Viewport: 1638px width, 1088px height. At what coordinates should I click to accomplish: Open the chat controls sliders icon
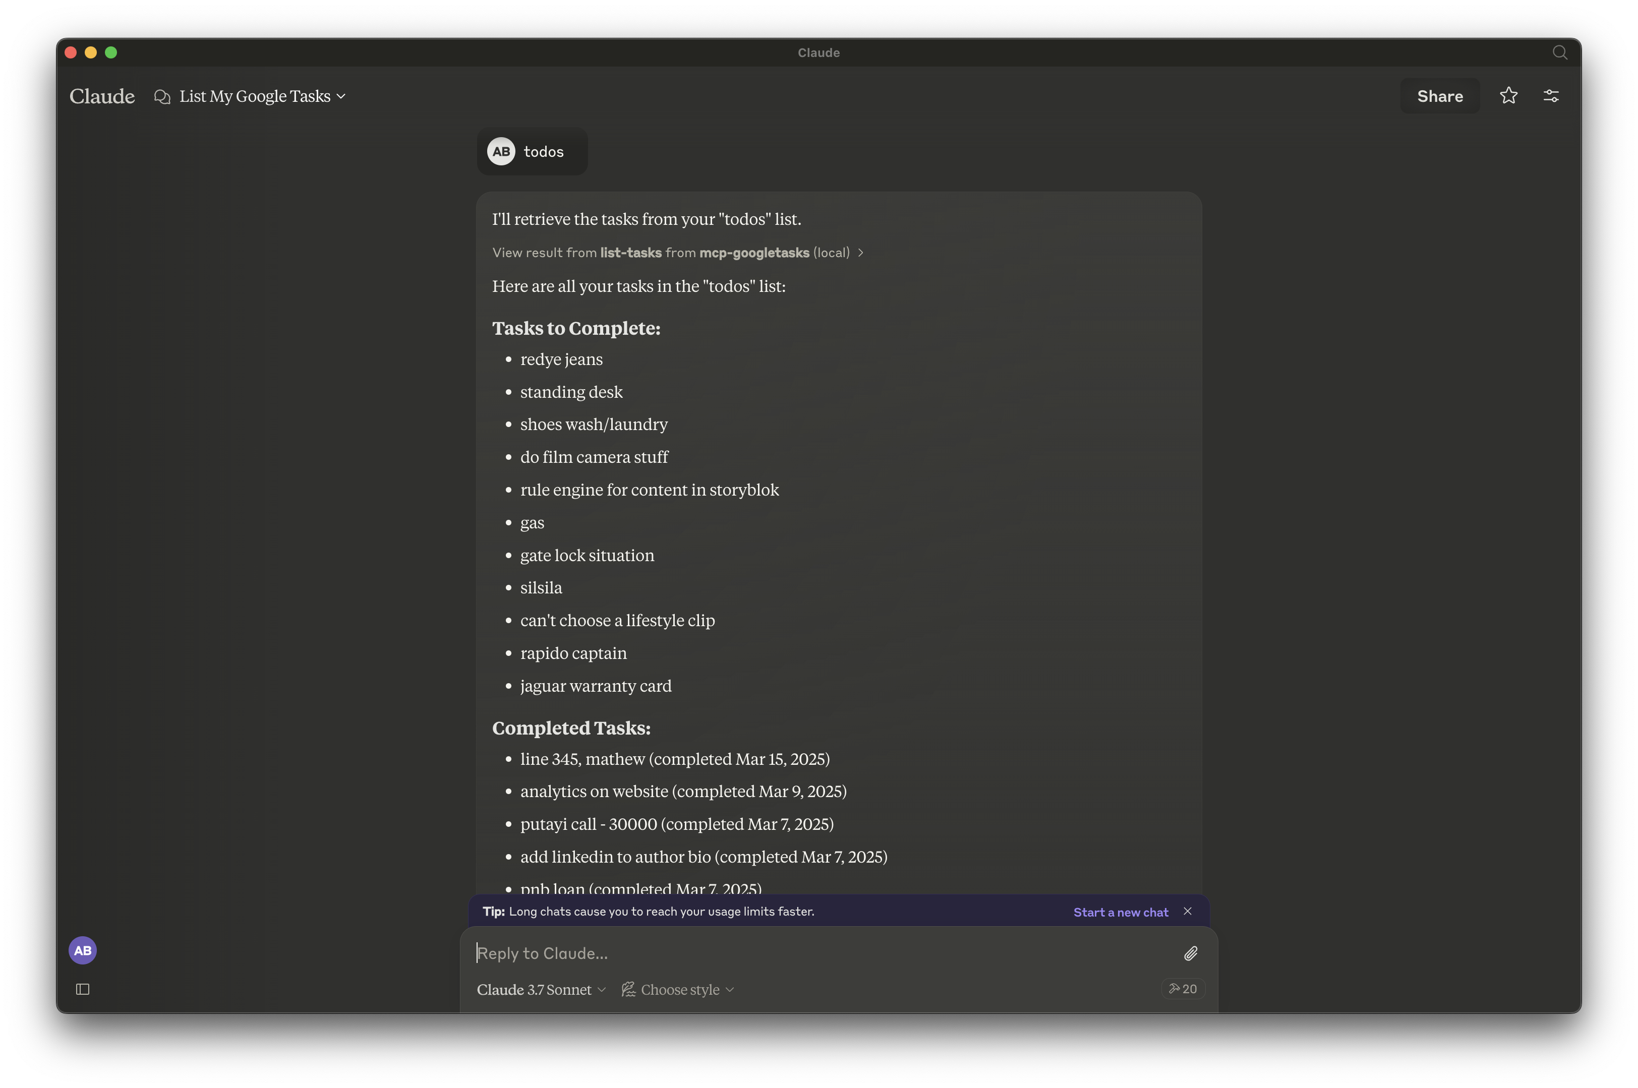click(1551, 96)
